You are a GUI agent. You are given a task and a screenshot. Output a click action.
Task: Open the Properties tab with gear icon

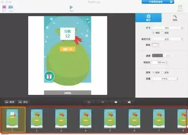(149, 18)
